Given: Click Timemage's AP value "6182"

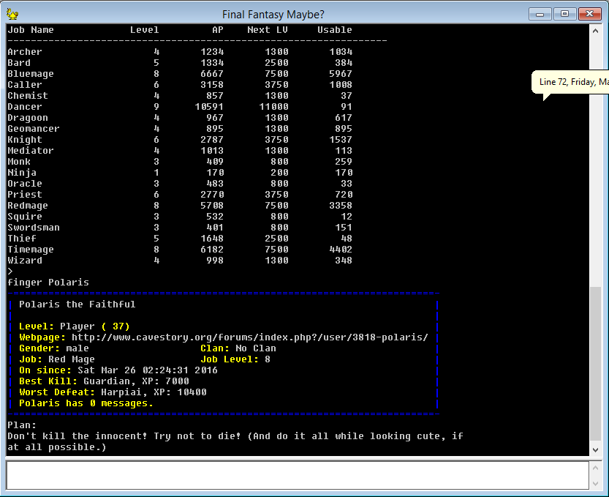Looking at the screenshot, I should pyautogui.click(x=212, y=250).
